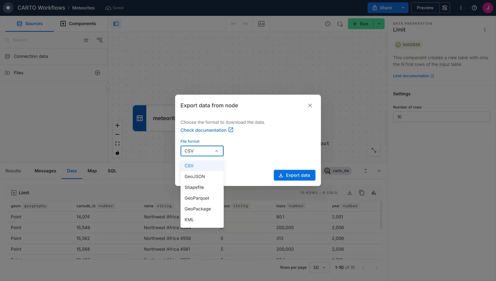496x281 pixels.
Task: Open the Limit documentation link
Action: tap(414, 76)
